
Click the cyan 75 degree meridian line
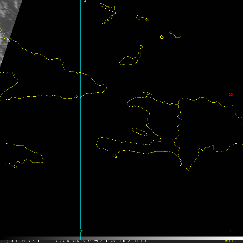[x=81, y=162]
